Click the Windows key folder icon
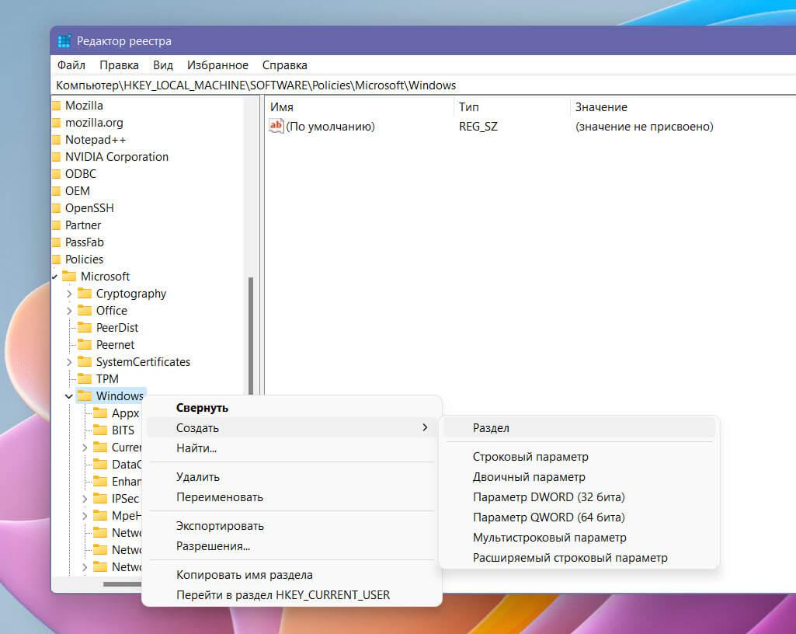This screenshot has width=796, height=634. [85, 395]
